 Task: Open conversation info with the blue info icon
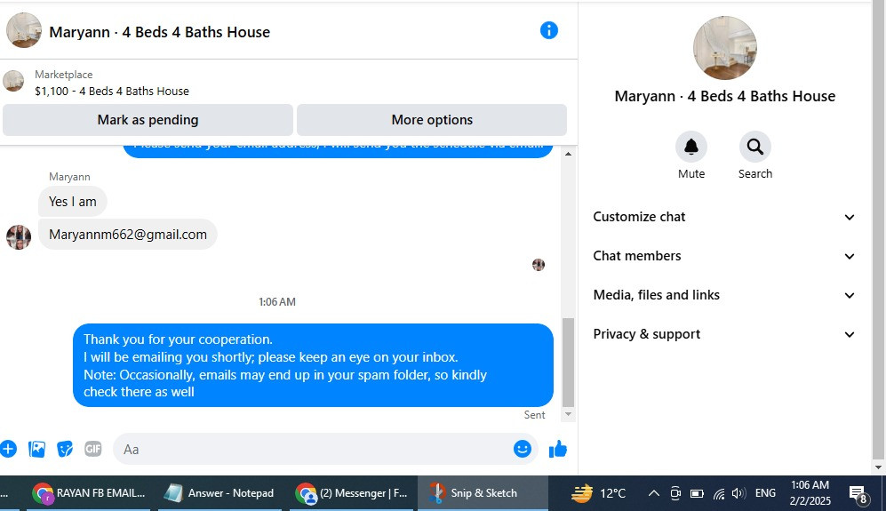(548, 30)
